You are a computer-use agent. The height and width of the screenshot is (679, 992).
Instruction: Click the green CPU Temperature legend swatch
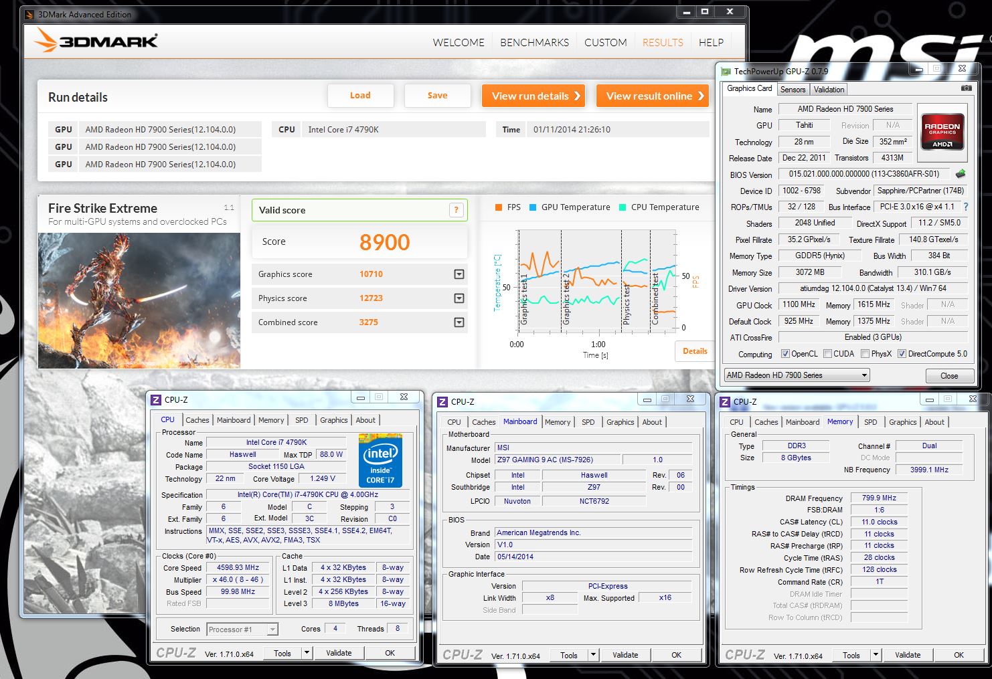pyautogui.click(x=623, y=207)
